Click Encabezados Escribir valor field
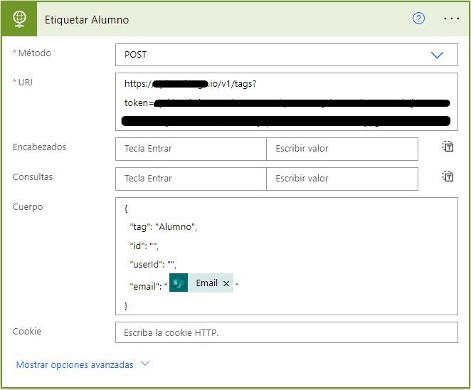This screenshot has height=390, width=471. coord(342,149)
